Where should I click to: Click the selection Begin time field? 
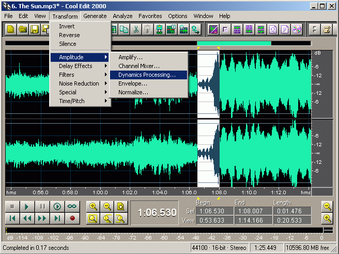(x=214, y=211)
